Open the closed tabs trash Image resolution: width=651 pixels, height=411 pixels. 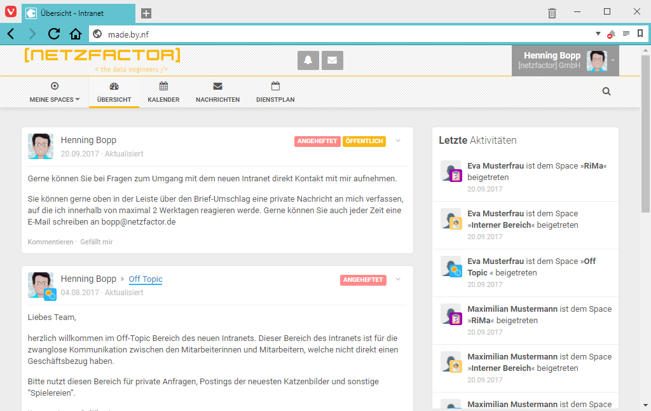tap(552, 13)
